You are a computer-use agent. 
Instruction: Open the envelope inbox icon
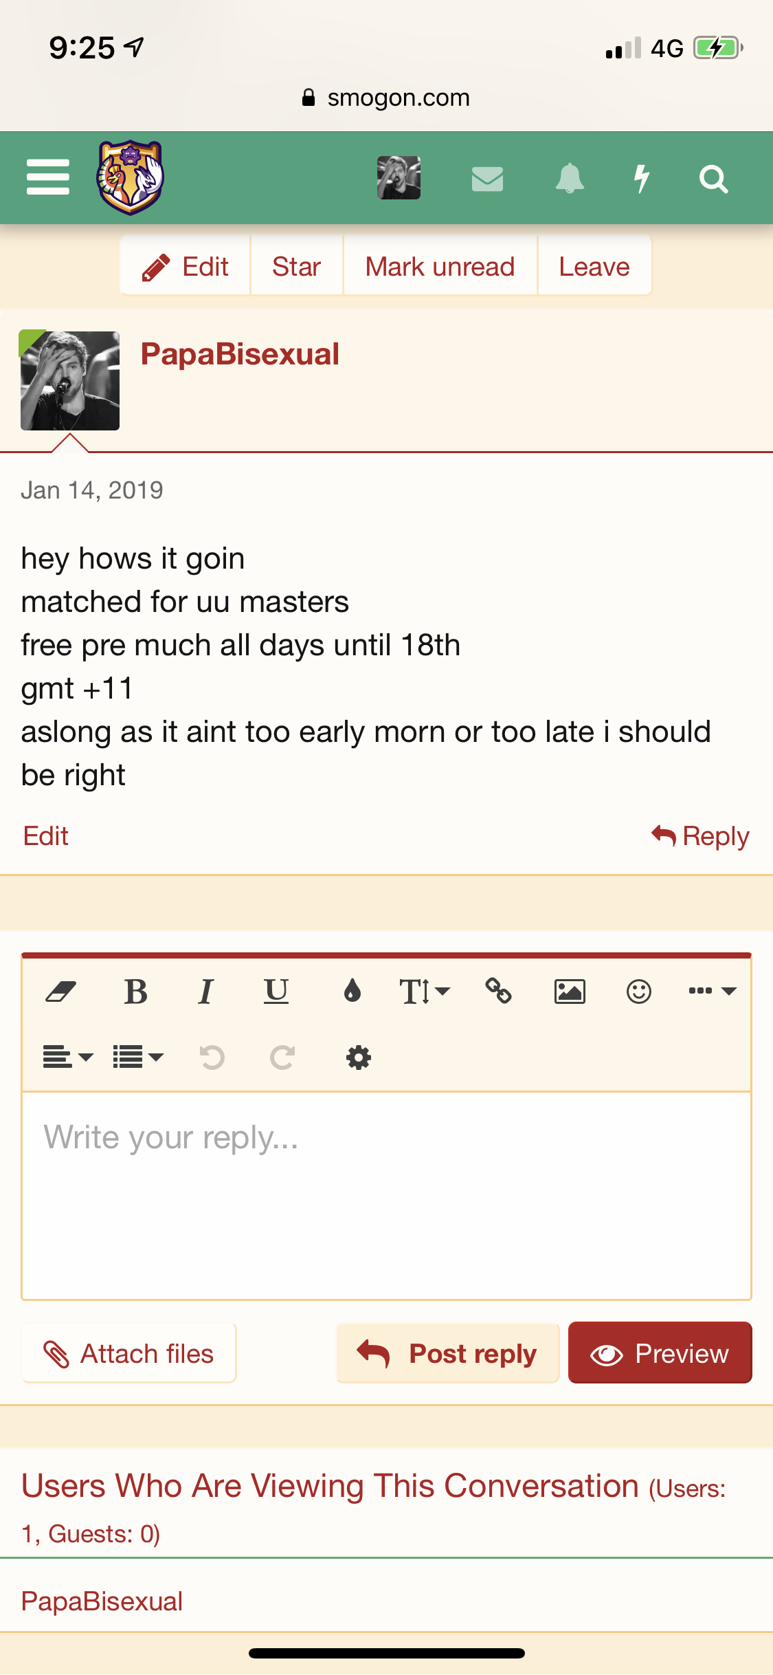(x=487, y=179)
